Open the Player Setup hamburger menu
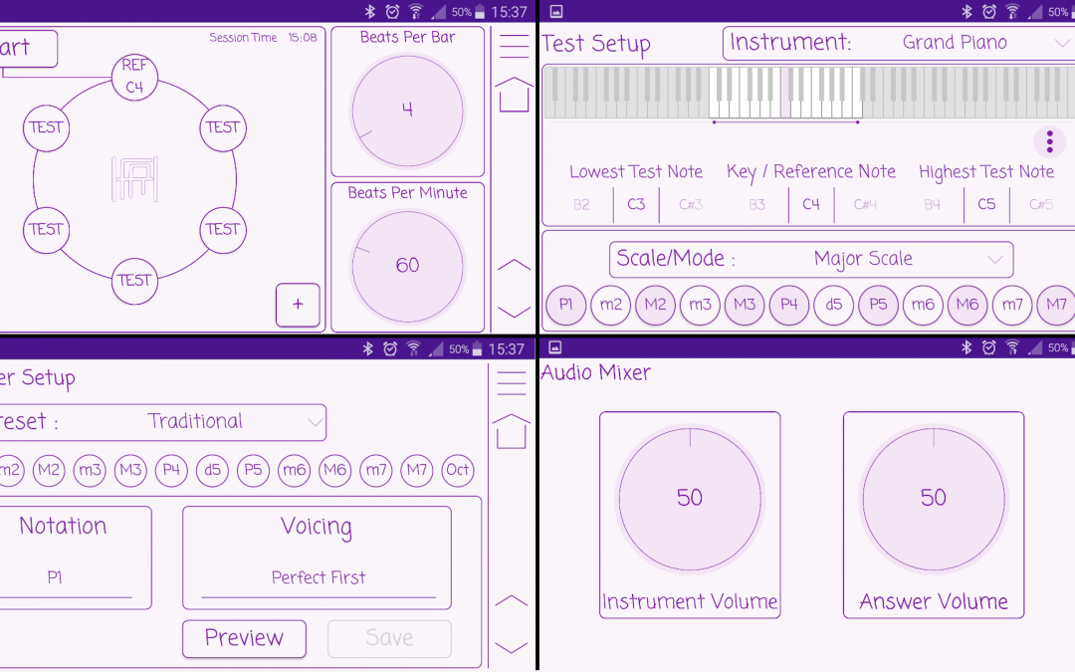 (512, 383)
